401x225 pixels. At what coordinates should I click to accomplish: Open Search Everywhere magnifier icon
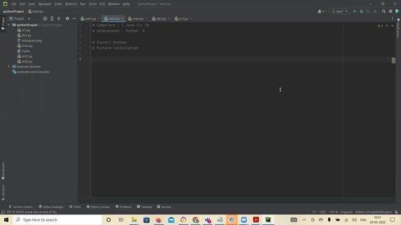tap(383, 11)
